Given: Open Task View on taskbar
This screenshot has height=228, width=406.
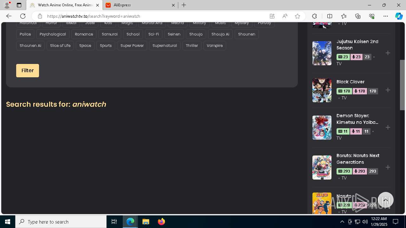Looking at the screenshot, I should coord(114,222).
